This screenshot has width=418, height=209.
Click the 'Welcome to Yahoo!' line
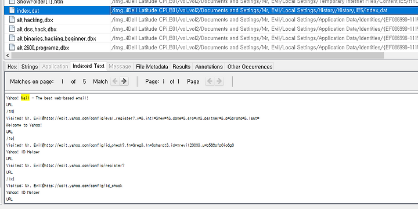(24, 125)
